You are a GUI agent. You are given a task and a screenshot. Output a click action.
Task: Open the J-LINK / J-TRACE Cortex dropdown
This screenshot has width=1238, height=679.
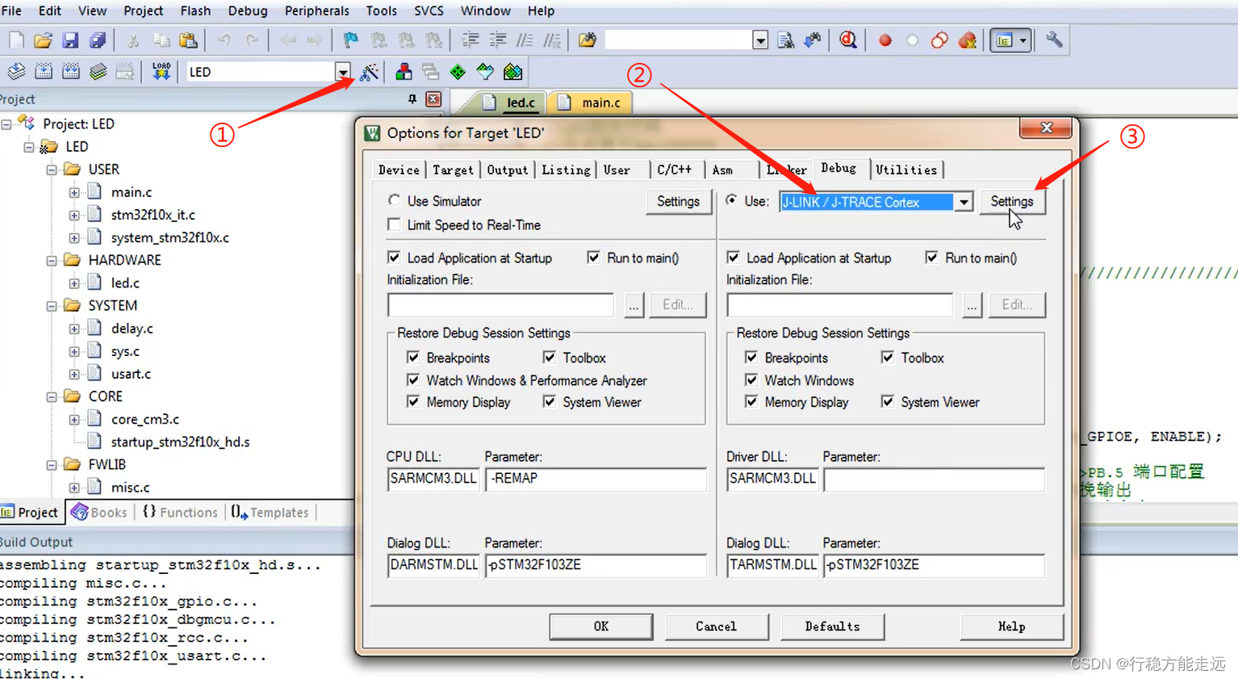pos(964,202)
